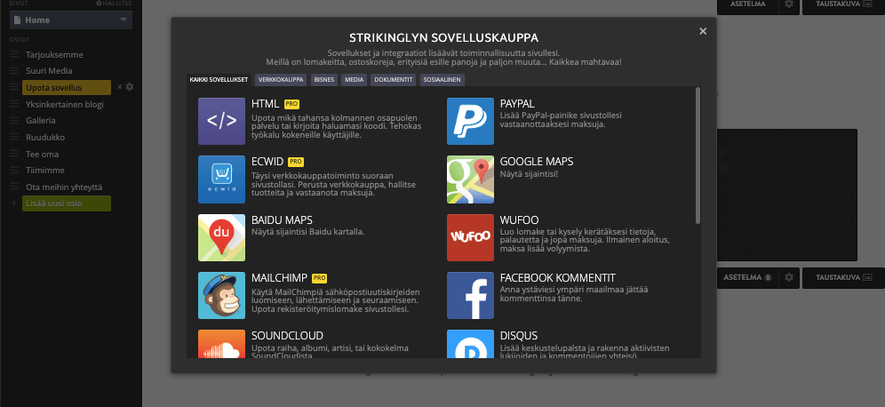This screenshot has height=407, width=885.
Task: Click drag handle icon of Tiimimme section
Action: tap(14, 171)
